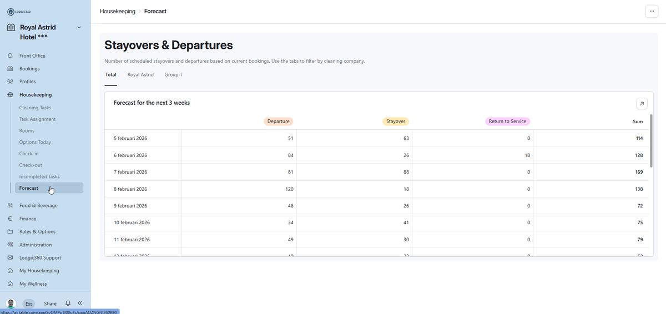This screenshot has height=314, width=666.
Task: Click 'Forecast for the next 3 weeks' title
Action: [152, 103]
